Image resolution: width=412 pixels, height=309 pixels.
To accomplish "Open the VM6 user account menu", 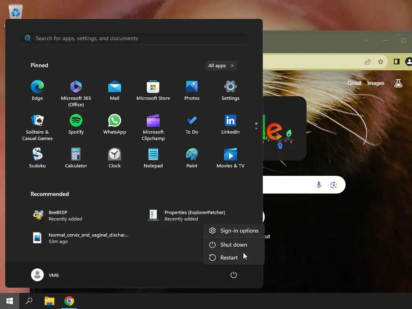I will point(45,275).
